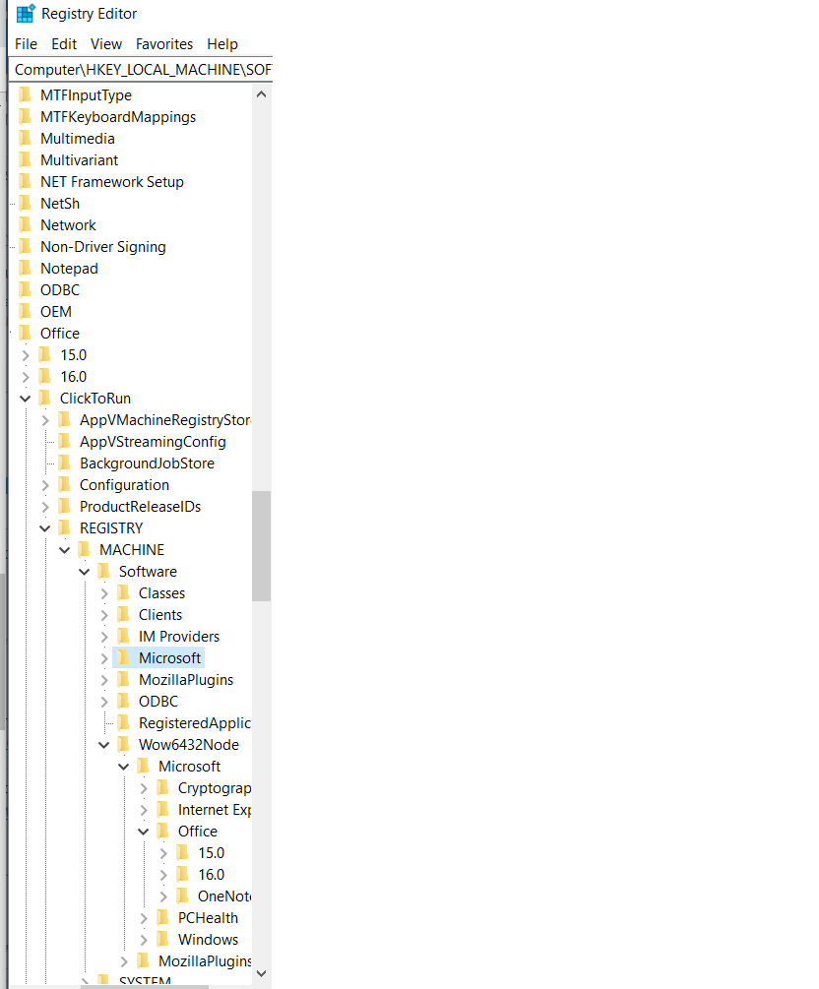Select the Notepad folder icon
819x989 pixels.
(x=26, y=268)
